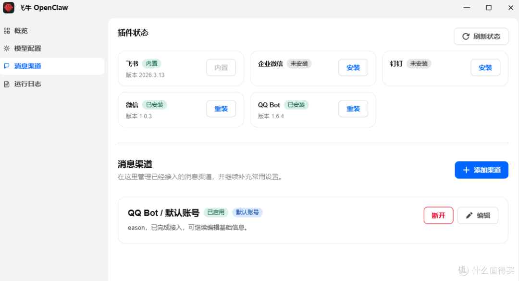
Task: Reinstall the QQ Bot plugin
Action: (353, 109)
